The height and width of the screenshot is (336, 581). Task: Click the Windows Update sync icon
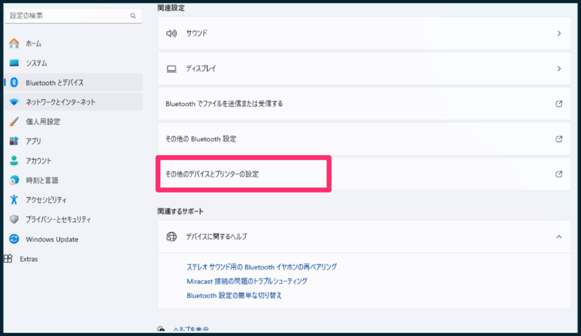14,239
